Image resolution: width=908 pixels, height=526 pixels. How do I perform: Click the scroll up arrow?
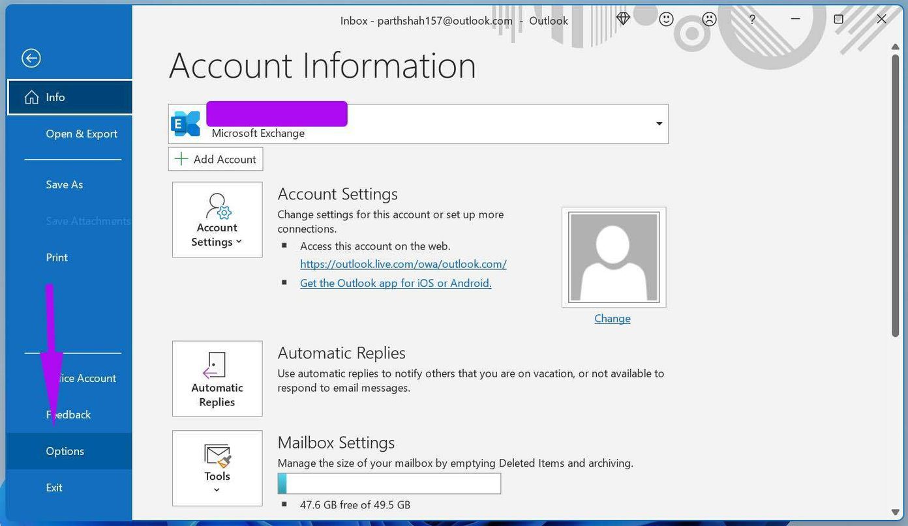895,46
